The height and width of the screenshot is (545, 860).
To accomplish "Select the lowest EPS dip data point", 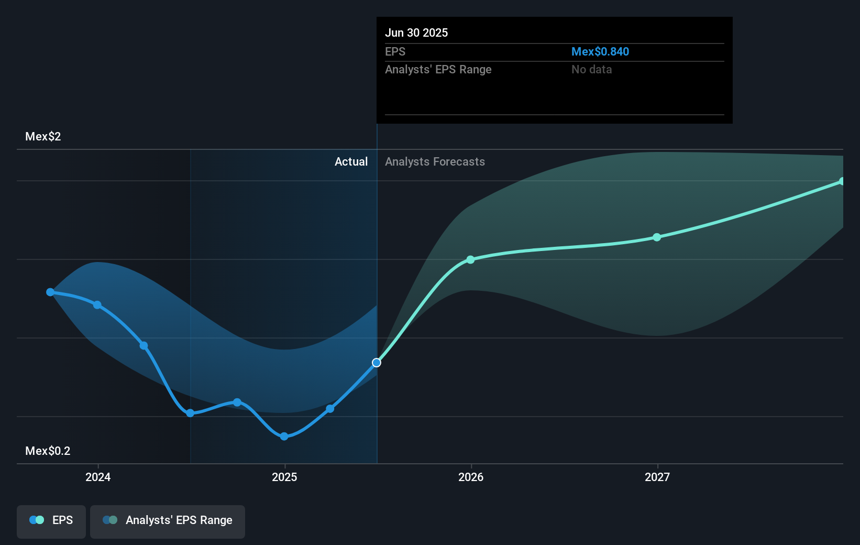I will pyautogui.click(x=283, y=435).
